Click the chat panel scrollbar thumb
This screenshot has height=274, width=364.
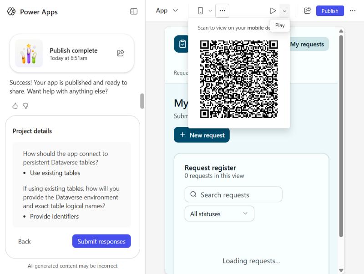[x=142, y=101]
